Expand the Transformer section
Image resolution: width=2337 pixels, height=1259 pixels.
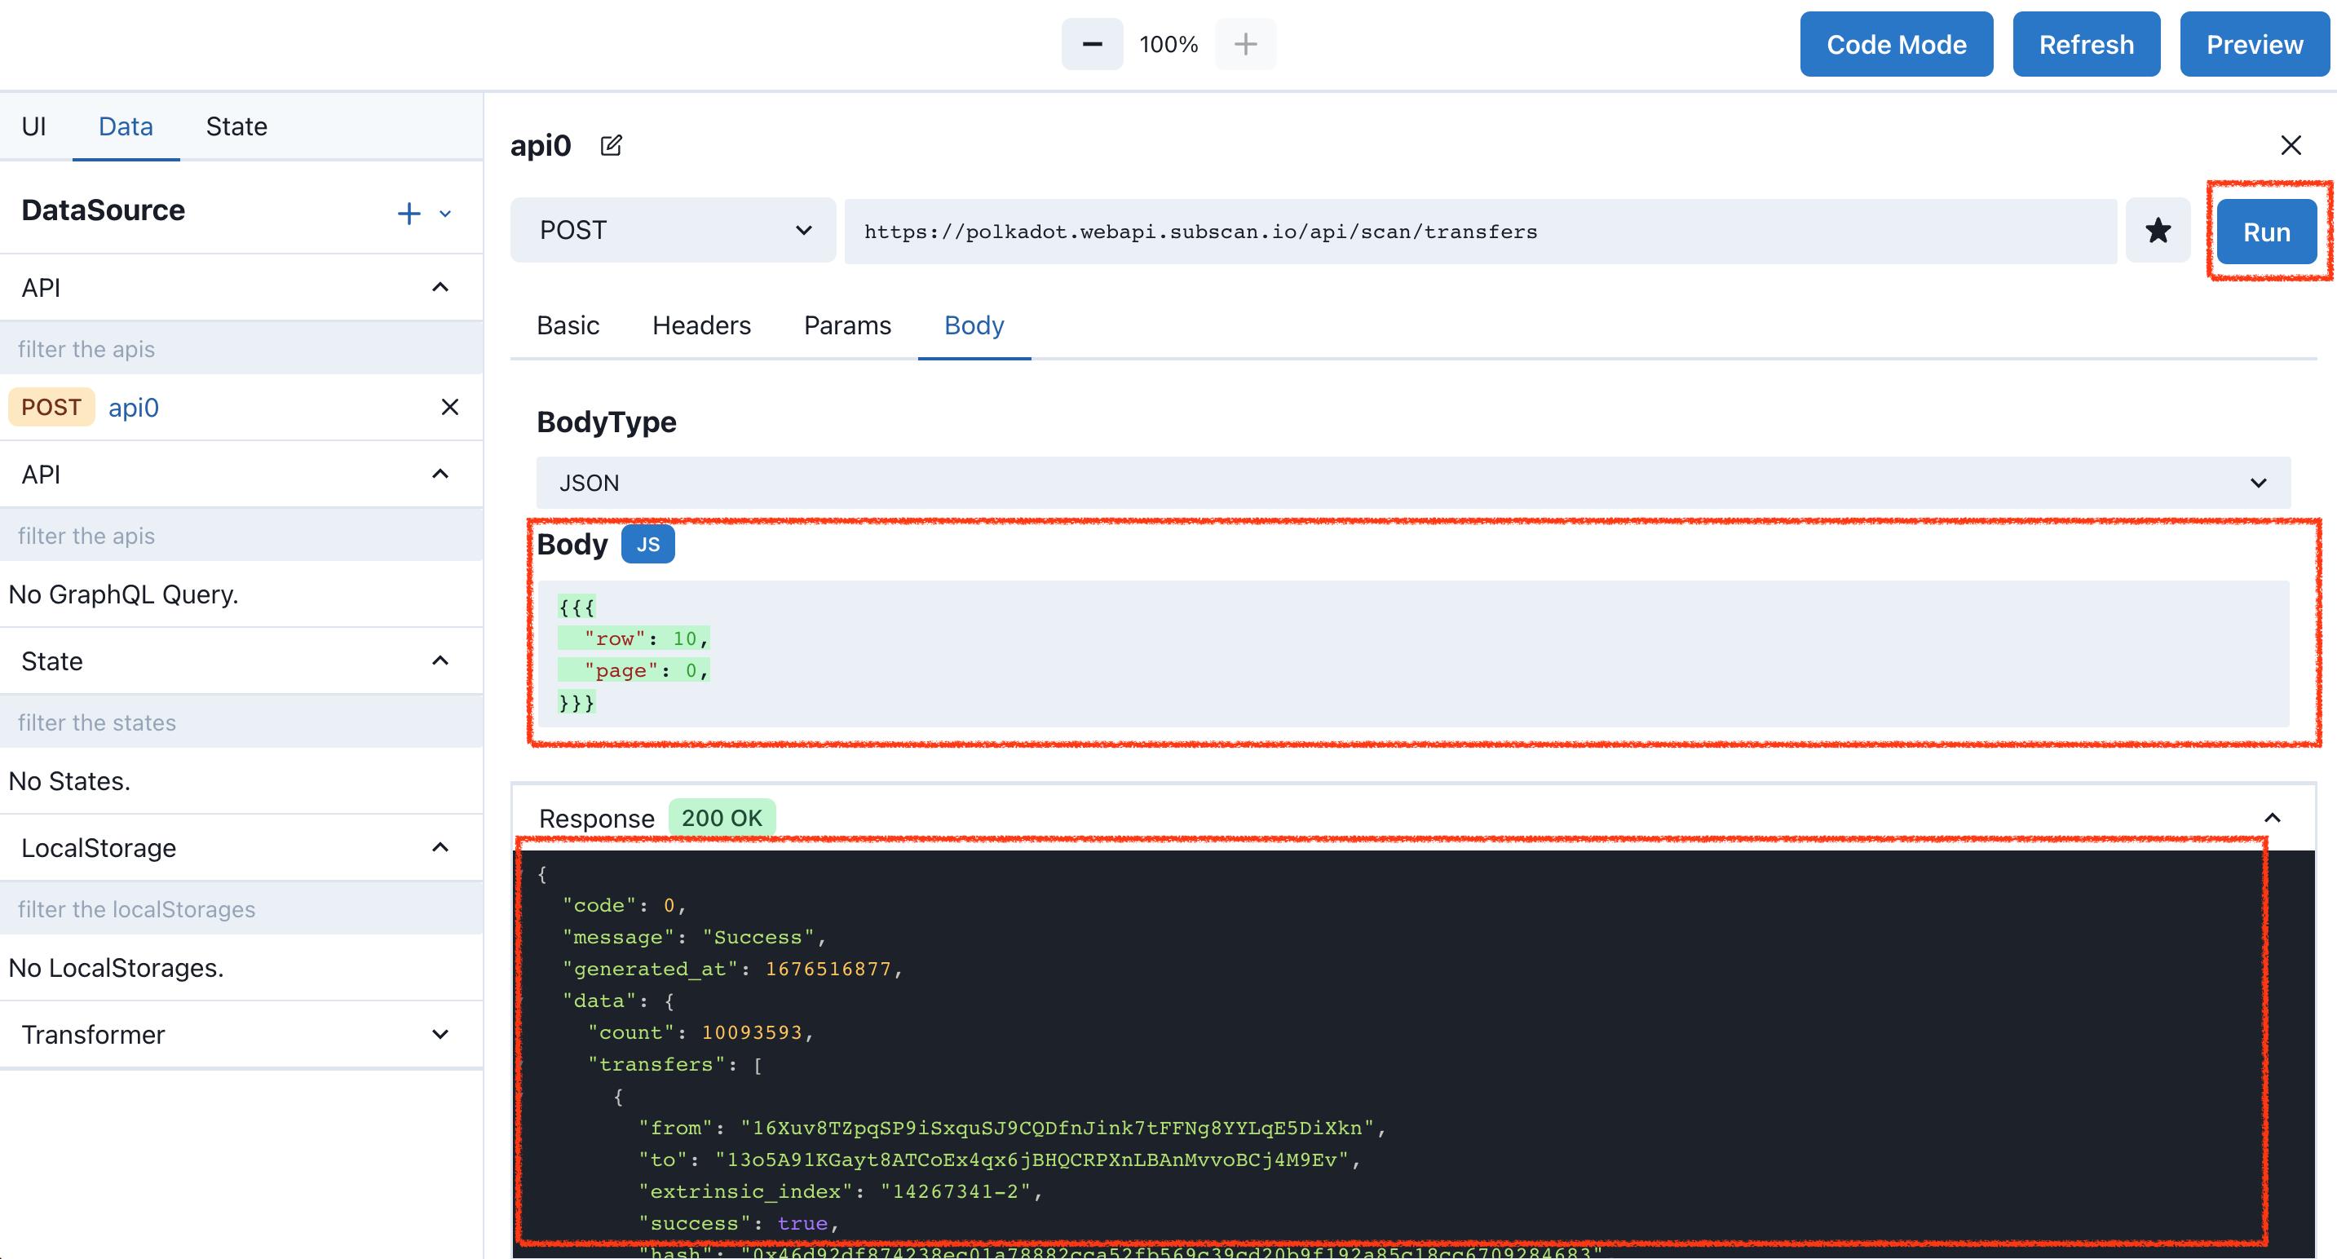pyautogui.click(x=440, y=1035)
